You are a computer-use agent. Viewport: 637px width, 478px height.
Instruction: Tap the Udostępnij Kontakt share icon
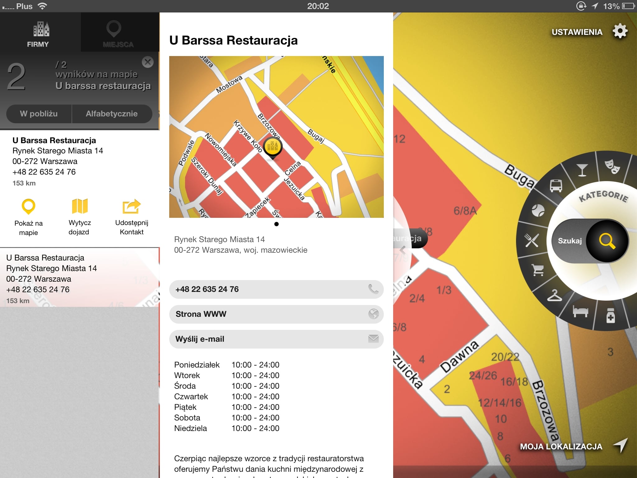tap(132, 206)
